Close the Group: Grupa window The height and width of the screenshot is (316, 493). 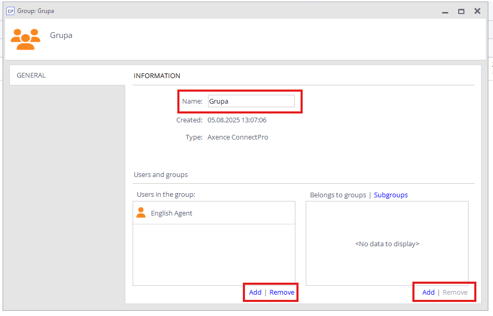click(x=477, y=11)
